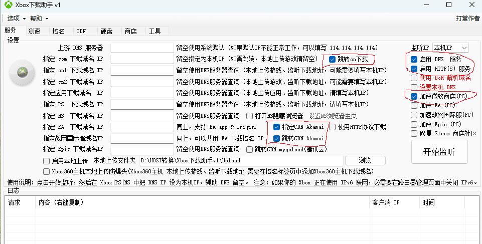Open the 帮助 menu

[x=39, y=19]
